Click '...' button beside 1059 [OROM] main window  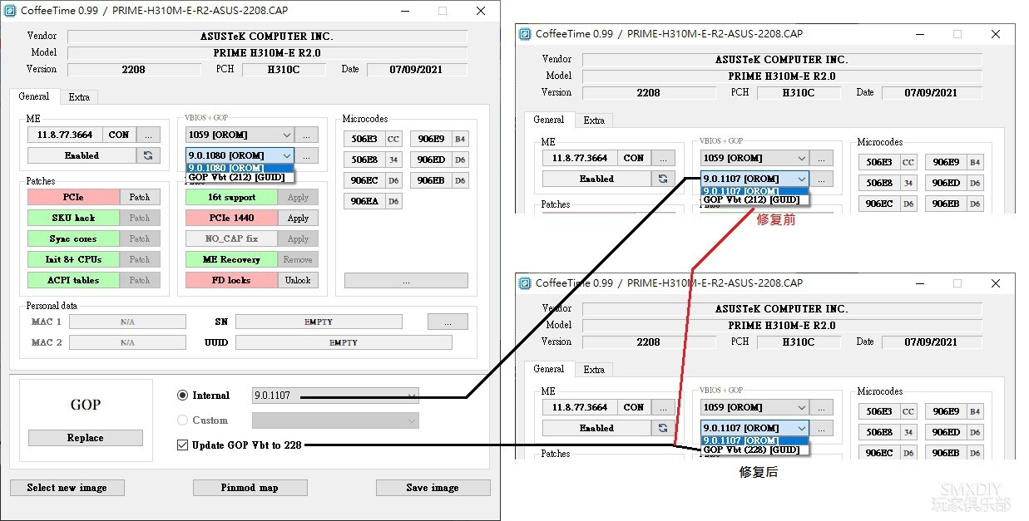(x=307, y=135)
